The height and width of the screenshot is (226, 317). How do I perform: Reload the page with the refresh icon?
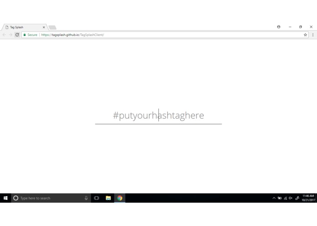pos(17,35)
